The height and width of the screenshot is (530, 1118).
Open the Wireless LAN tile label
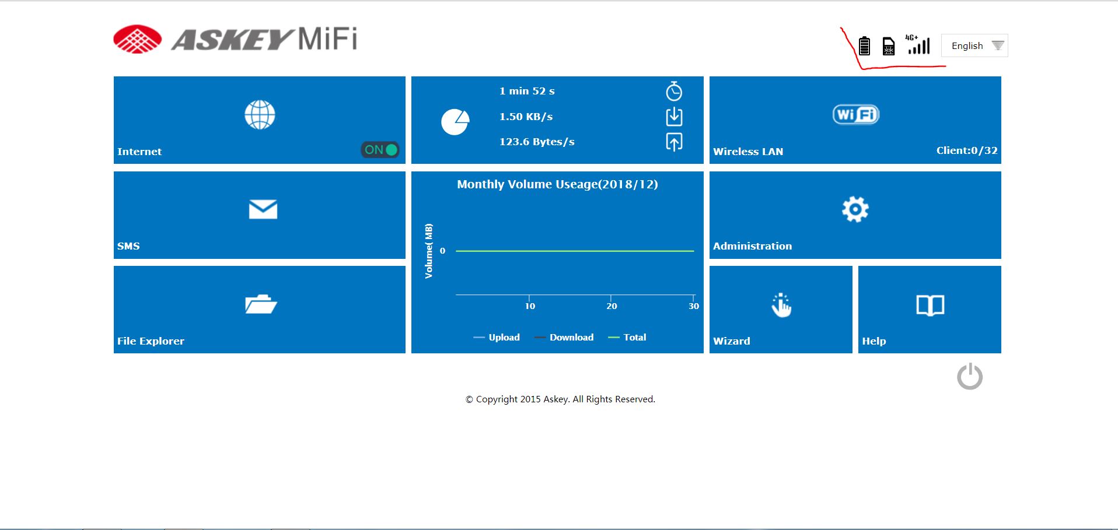748,152
